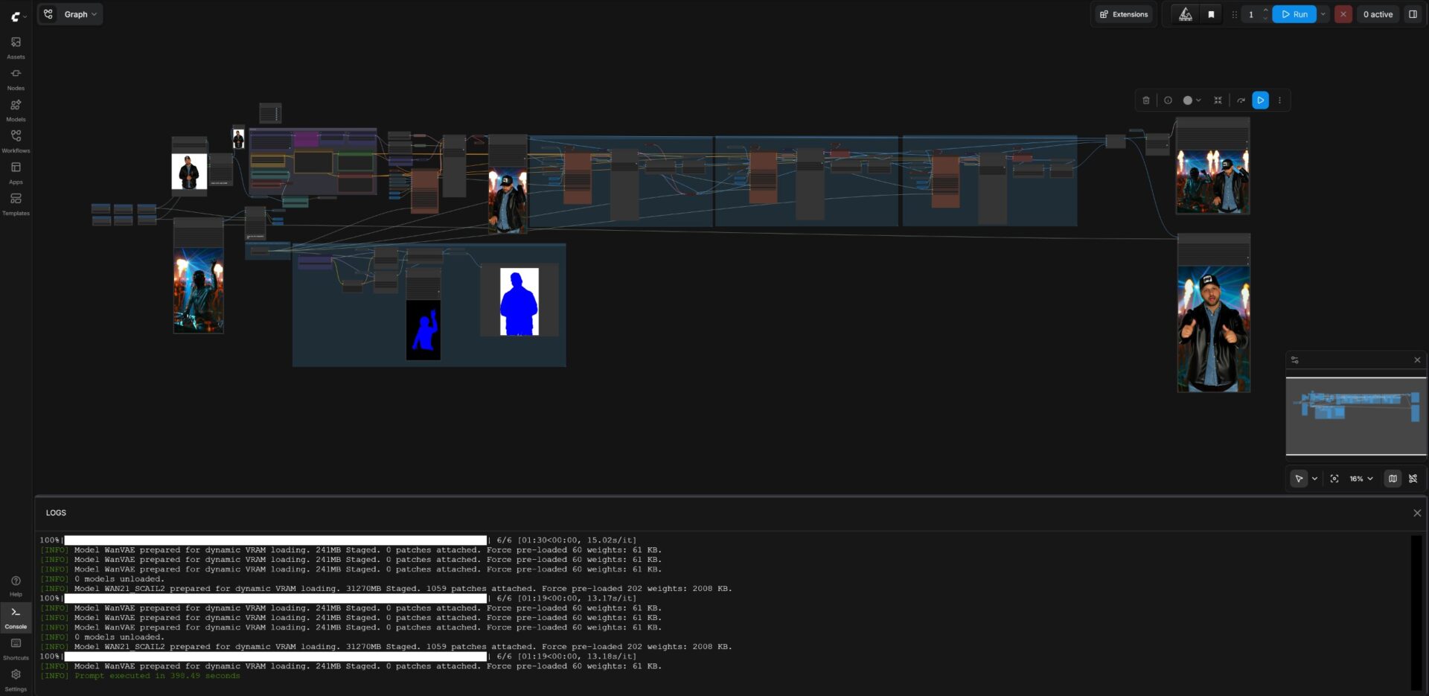Image resolution: width=1429 pixels, height=696 pixels.
Task: Click the bypass node curved arrow icon
Action: (x=1241, y=100)
